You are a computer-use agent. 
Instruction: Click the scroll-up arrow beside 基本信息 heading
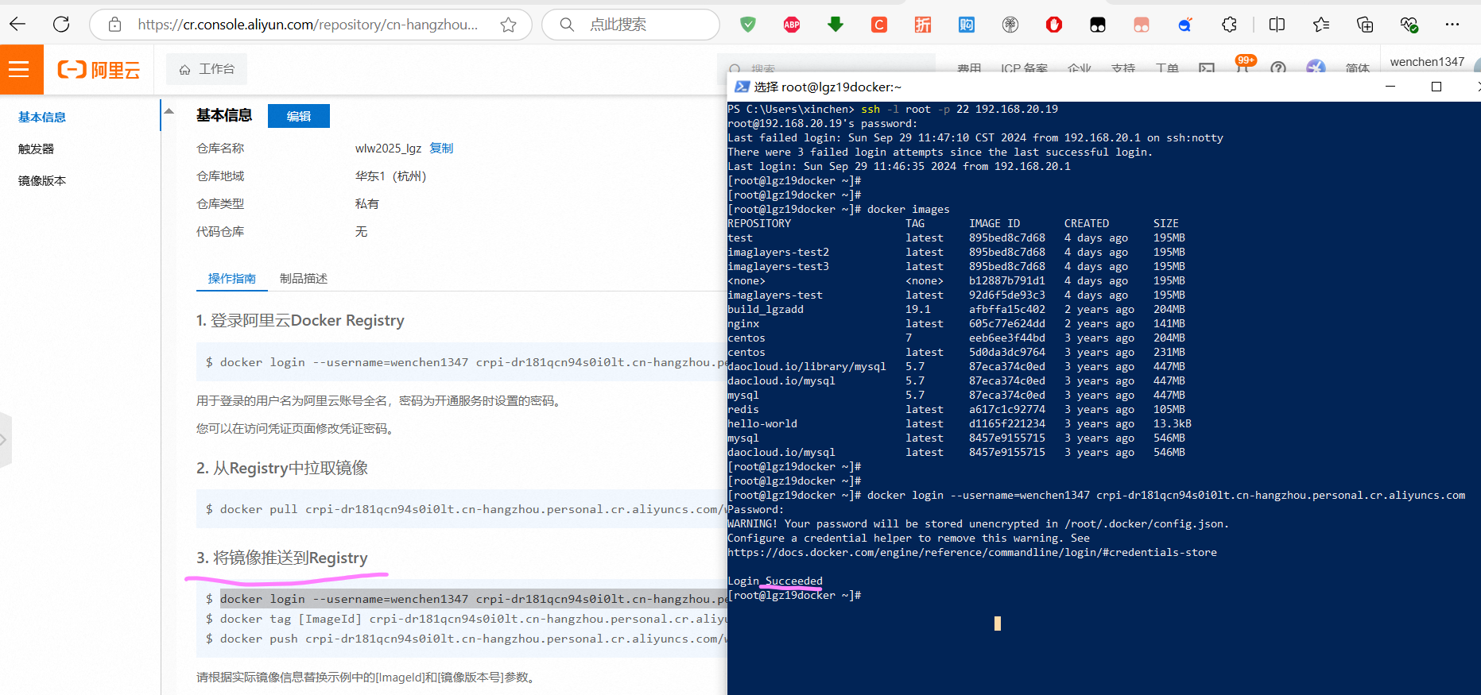pos(169,111)
